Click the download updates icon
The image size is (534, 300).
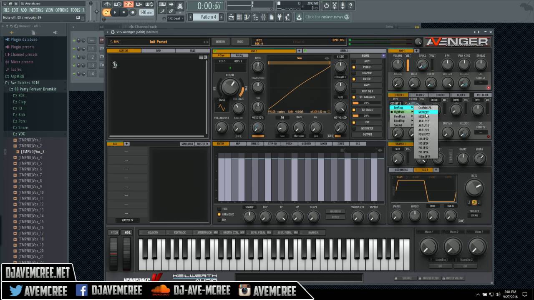[299, 17]
